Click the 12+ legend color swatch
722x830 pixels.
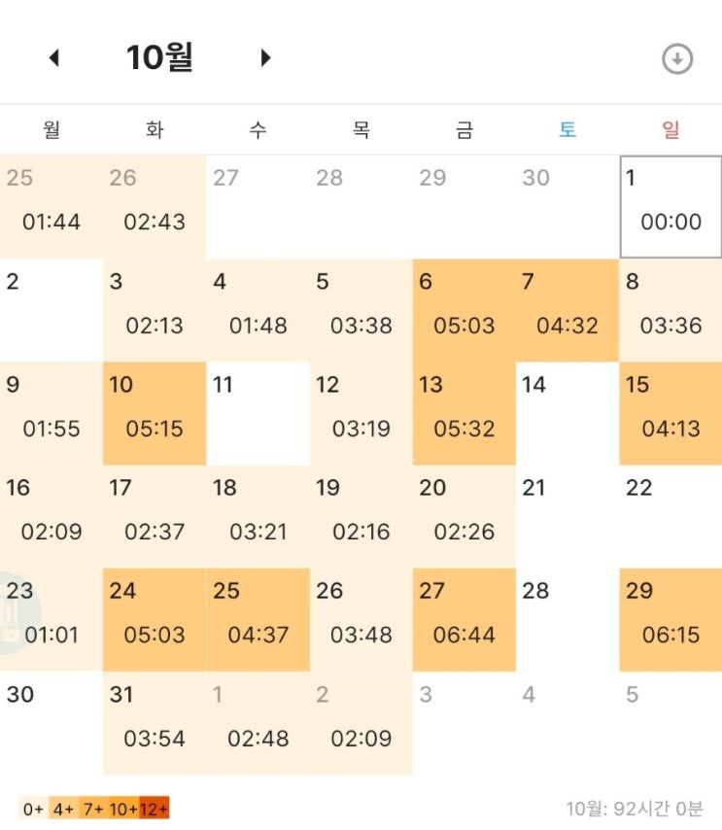tap(154, 809)
